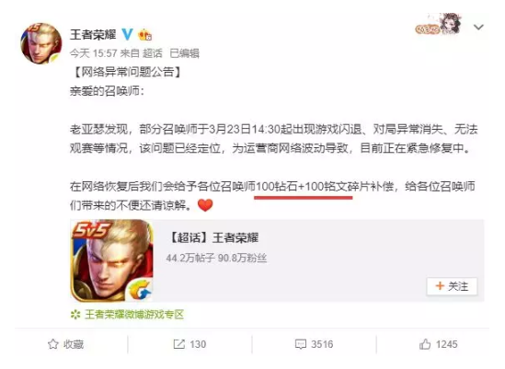Repost using the share icon with 130
This screenshot has width=505, height=369.
(x=179, y=344)
